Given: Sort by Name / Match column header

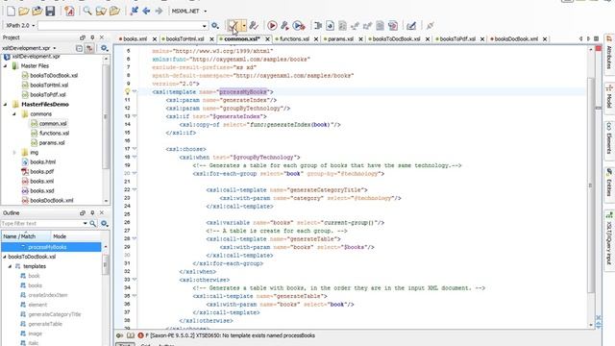Looking at the screenshot, I should coord(26,236).
